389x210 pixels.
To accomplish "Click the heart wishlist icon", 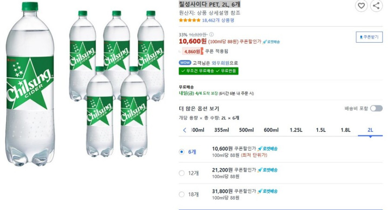I will pyautogui.click(x=361, y=6).
